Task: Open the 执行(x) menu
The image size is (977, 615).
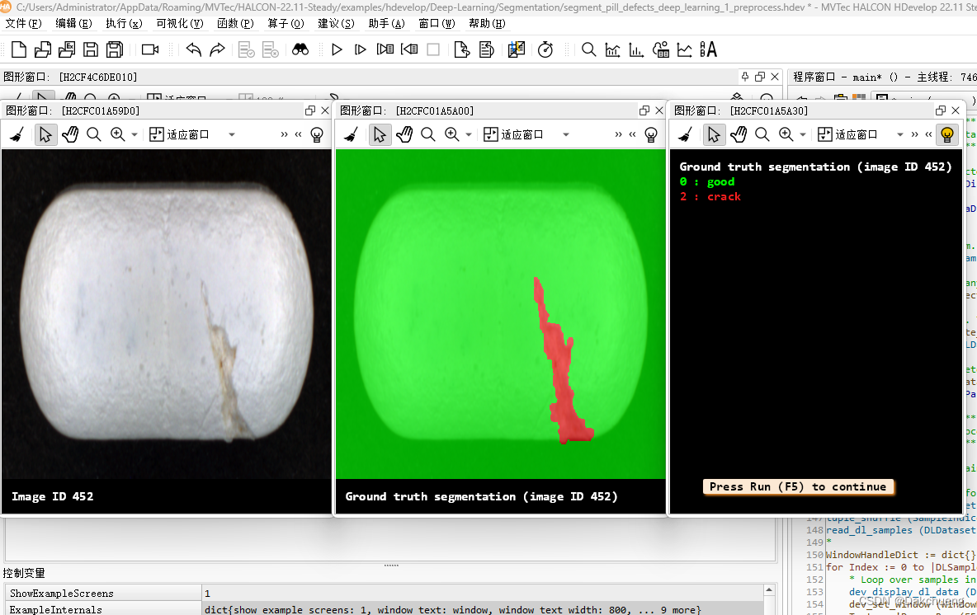Action: [124, 24]
